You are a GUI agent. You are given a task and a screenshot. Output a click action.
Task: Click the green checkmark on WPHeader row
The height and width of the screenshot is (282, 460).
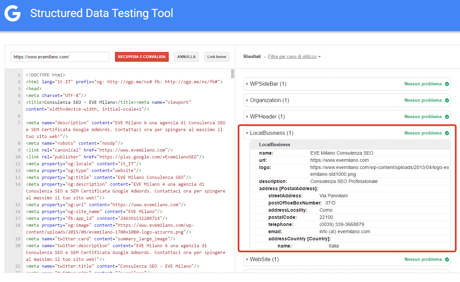(447, 117)
